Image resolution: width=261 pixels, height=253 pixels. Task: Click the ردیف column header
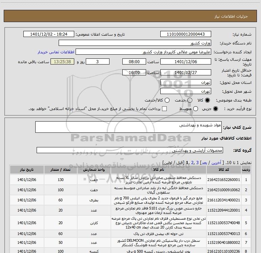tap(246, 169)
